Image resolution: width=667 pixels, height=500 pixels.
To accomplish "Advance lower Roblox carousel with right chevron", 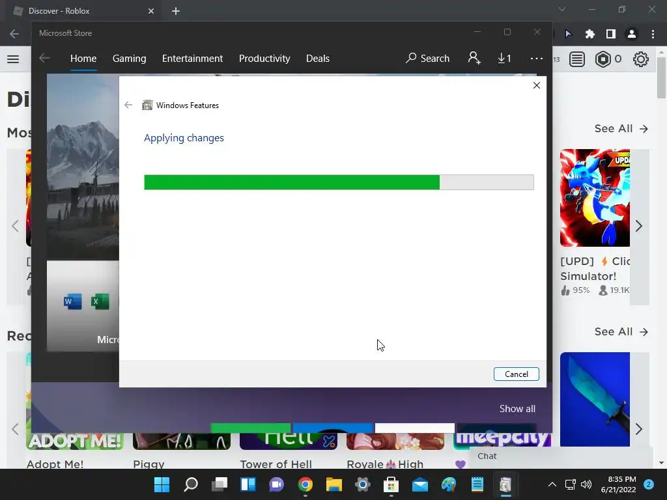I will pyautogui.click(x=638, y=429).
